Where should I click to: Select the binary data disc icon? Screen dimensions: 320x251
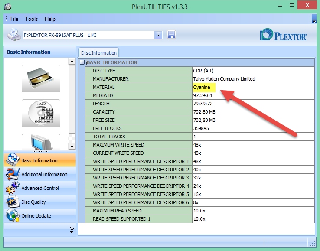point(41,113)
